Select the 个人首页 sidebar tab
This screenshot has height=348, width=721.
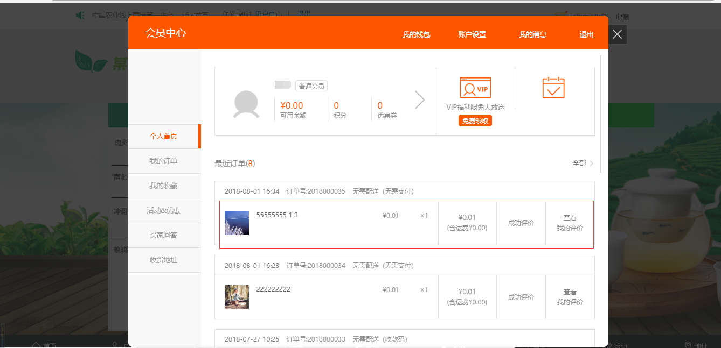163,136
